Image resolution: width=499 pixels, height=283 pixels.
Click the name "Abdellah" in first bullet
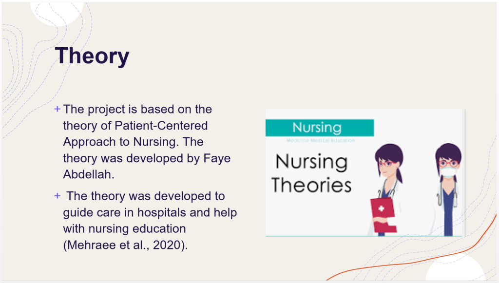pos(88,175)
